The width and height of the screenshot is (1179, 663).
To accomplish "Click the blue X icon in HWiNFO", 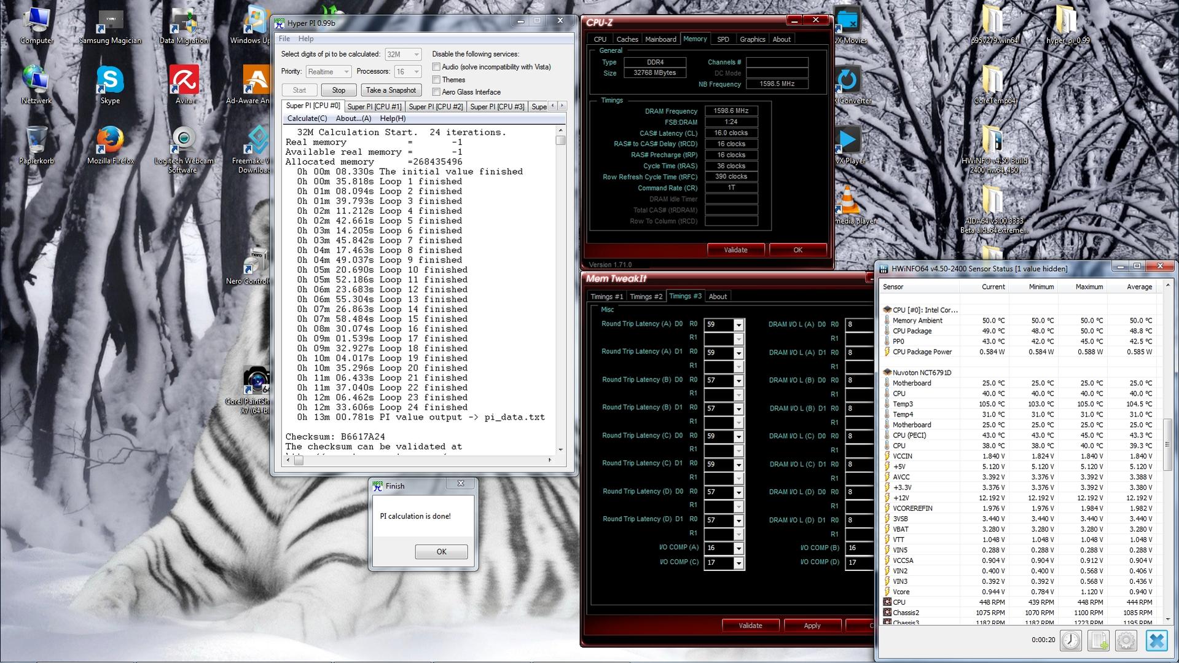I will [1156, 640].
